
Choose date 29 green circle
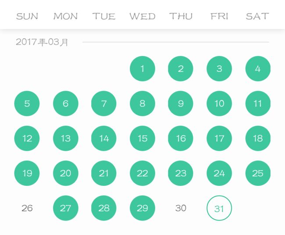click(142, 208)
